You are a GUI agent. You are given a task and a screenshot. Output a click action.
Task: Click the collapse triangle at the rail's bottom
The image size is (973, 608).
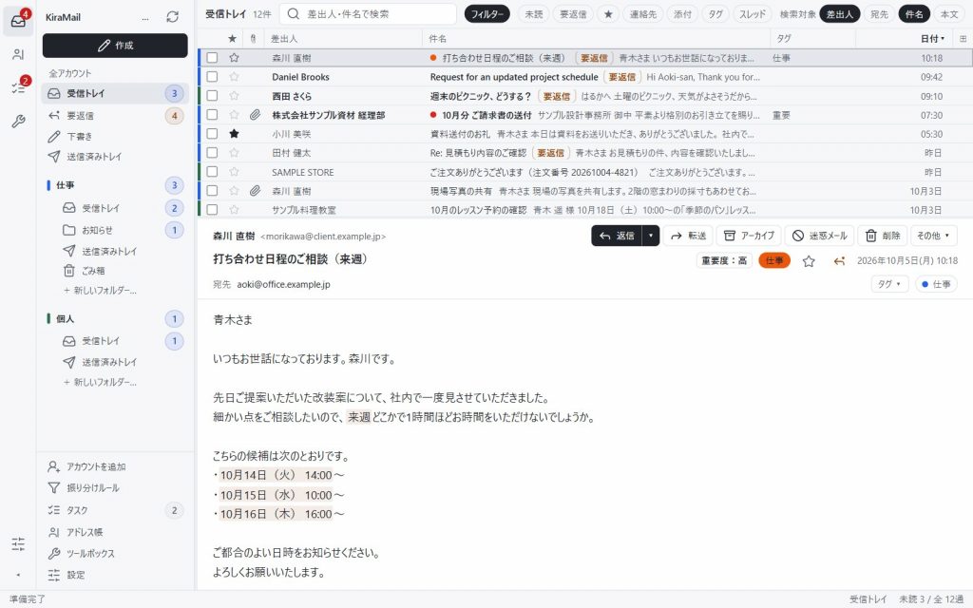pos(18,575)
